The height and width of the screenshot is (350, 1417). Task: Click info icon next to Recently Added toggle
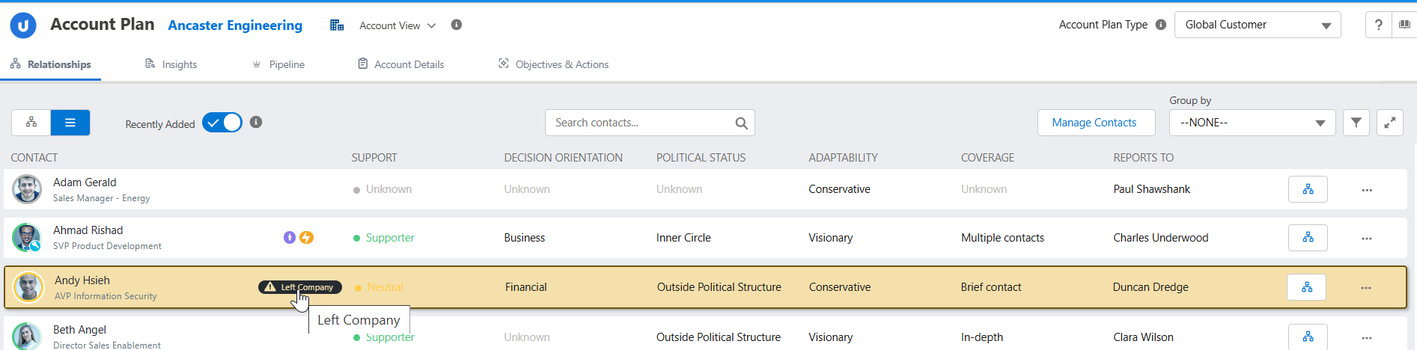[x=256, y=122]
